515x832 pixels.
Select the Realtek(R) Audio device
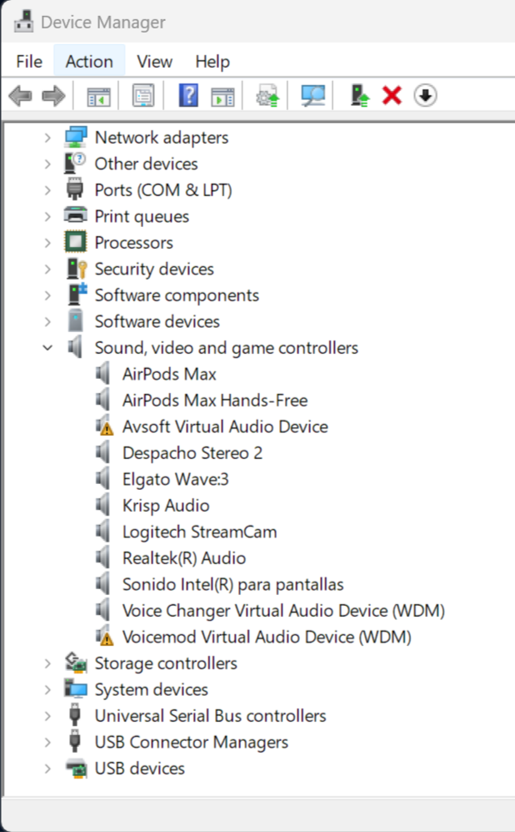183,558
